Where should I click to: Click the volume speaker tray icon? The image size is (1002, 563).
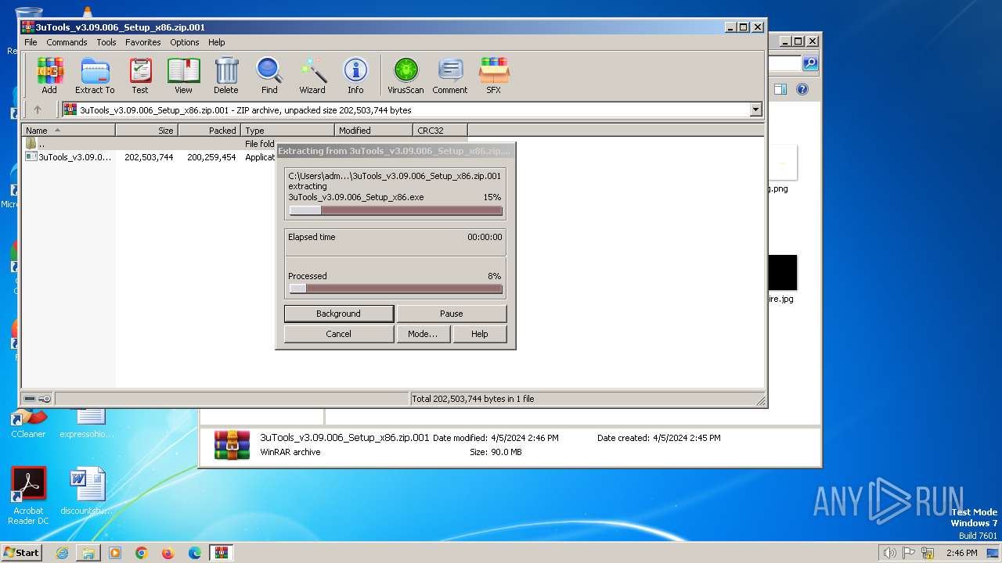889,553
